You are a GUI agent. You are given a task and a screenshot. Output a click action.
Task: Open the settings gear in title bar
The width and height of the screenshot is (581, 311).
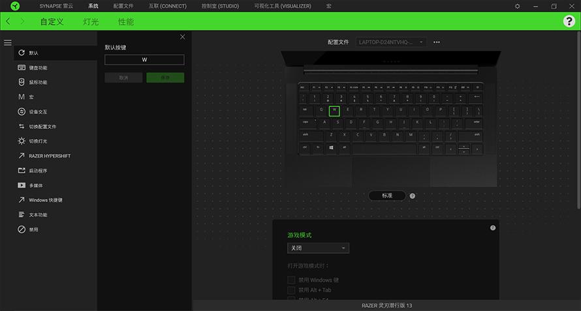[x=517, y=7]
